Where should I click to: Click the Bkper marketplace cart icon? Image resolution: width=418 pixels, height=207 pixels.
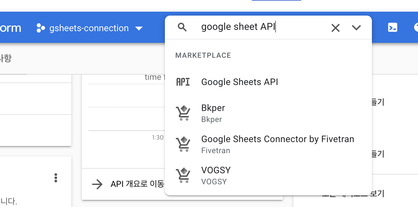(183, 112)
